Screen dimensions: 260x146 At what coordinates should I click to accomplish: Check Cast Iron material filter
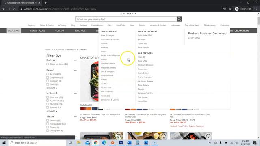tap(48, 97)
